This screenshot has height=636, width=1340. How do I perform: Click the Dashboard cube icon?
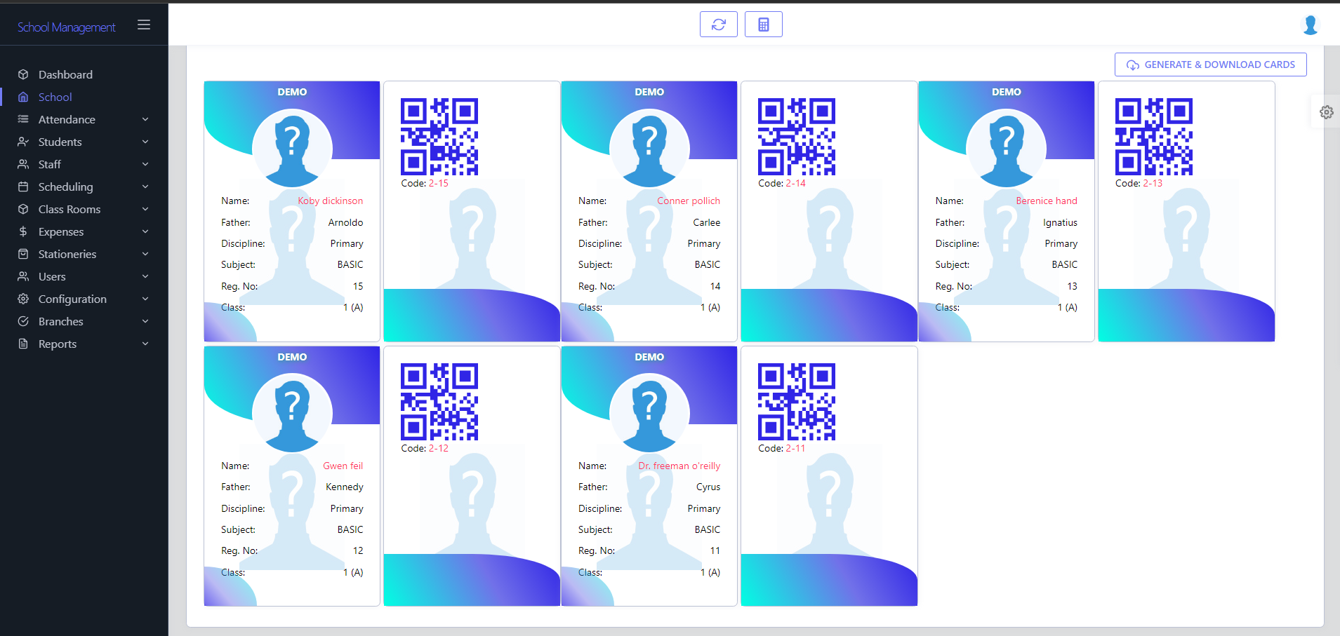coord(23,74)
